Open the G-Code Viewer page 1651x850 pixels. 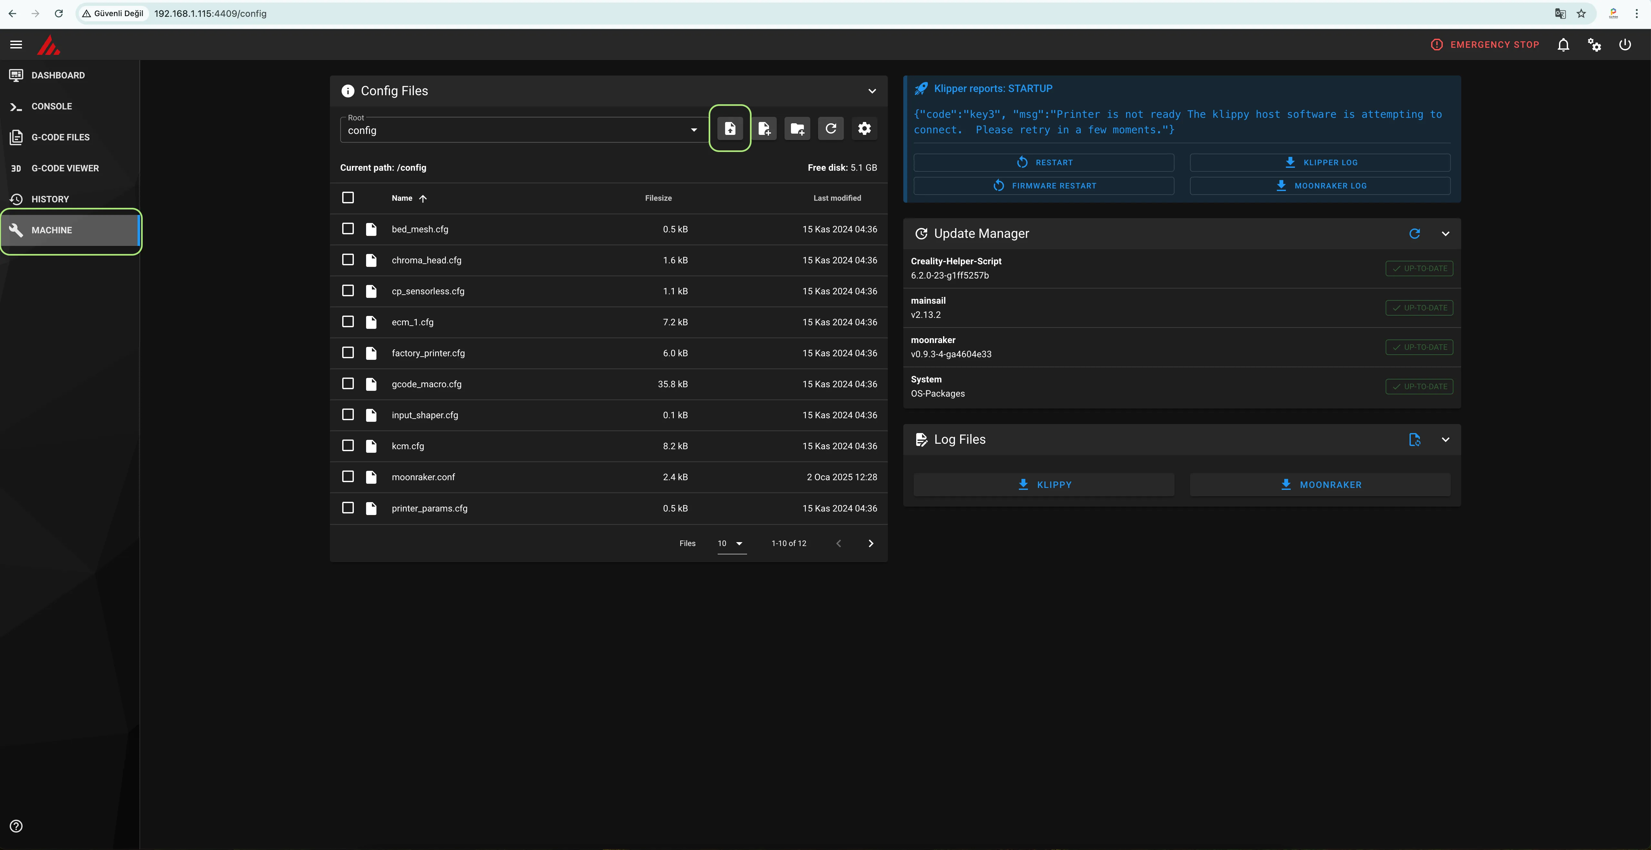(x=70, y=168)
